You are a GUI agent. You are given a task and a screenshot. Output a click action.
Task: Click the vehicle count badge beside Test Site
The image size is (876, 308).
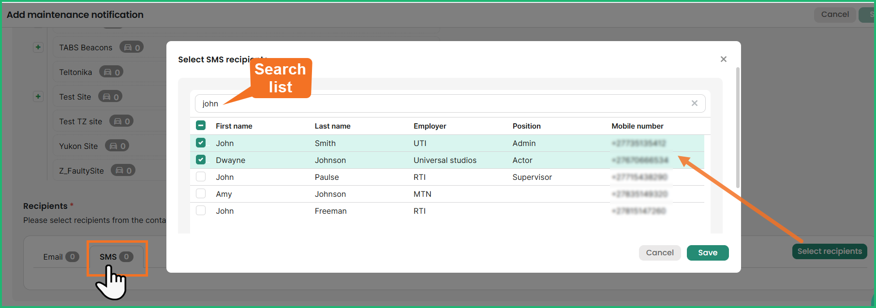(110, 97)
